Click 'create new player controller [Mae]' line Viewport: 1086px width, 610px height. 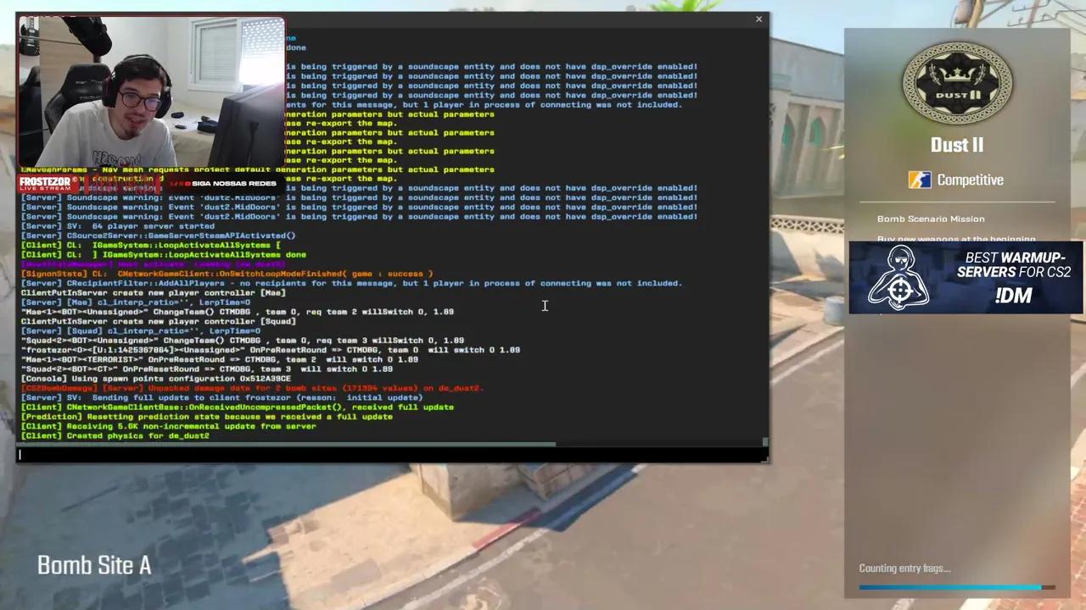154,292
